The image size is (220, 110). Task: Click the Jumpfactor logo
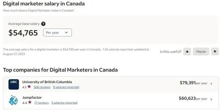pyautogui.click(x=13, y=100)
